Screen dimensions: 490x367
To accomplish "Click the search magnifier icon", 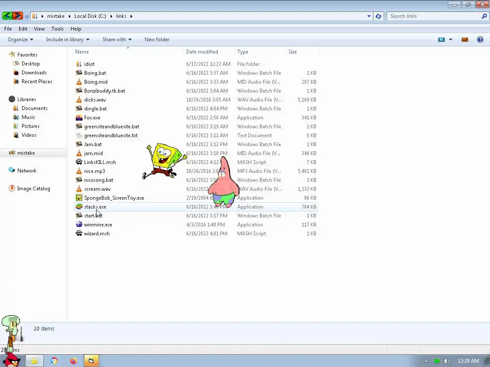I will tap(484, 16).
